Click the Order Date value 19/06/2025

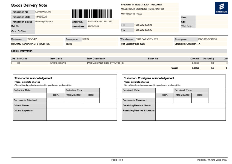coord(93,27)
